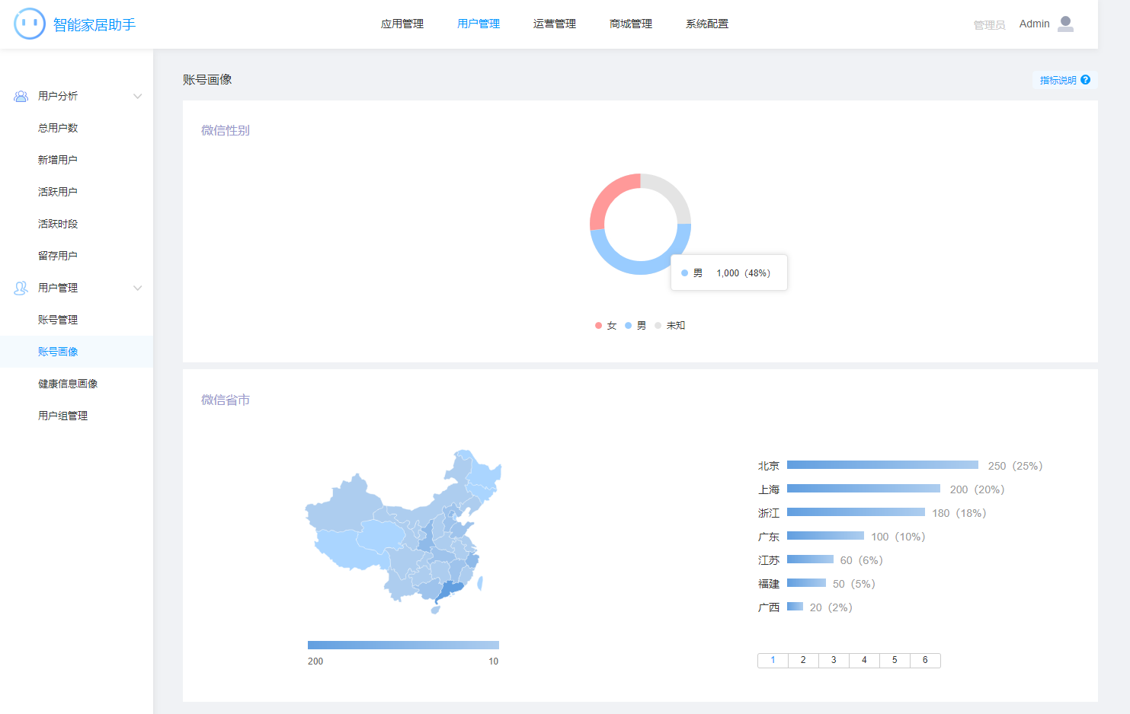The height and width of the screenshot is (714, 1130).
Task: Click the 用户分析 group icon in sidebar
Action: pos(21,97)
